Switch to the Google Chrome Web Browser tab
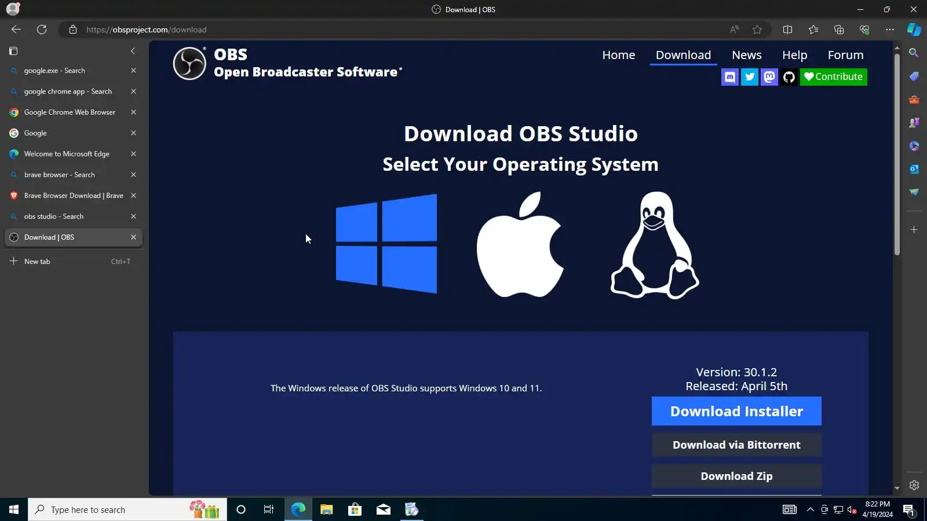Viewport: 927px width, 521px height. pyautogui.click(x=74, y=112)
